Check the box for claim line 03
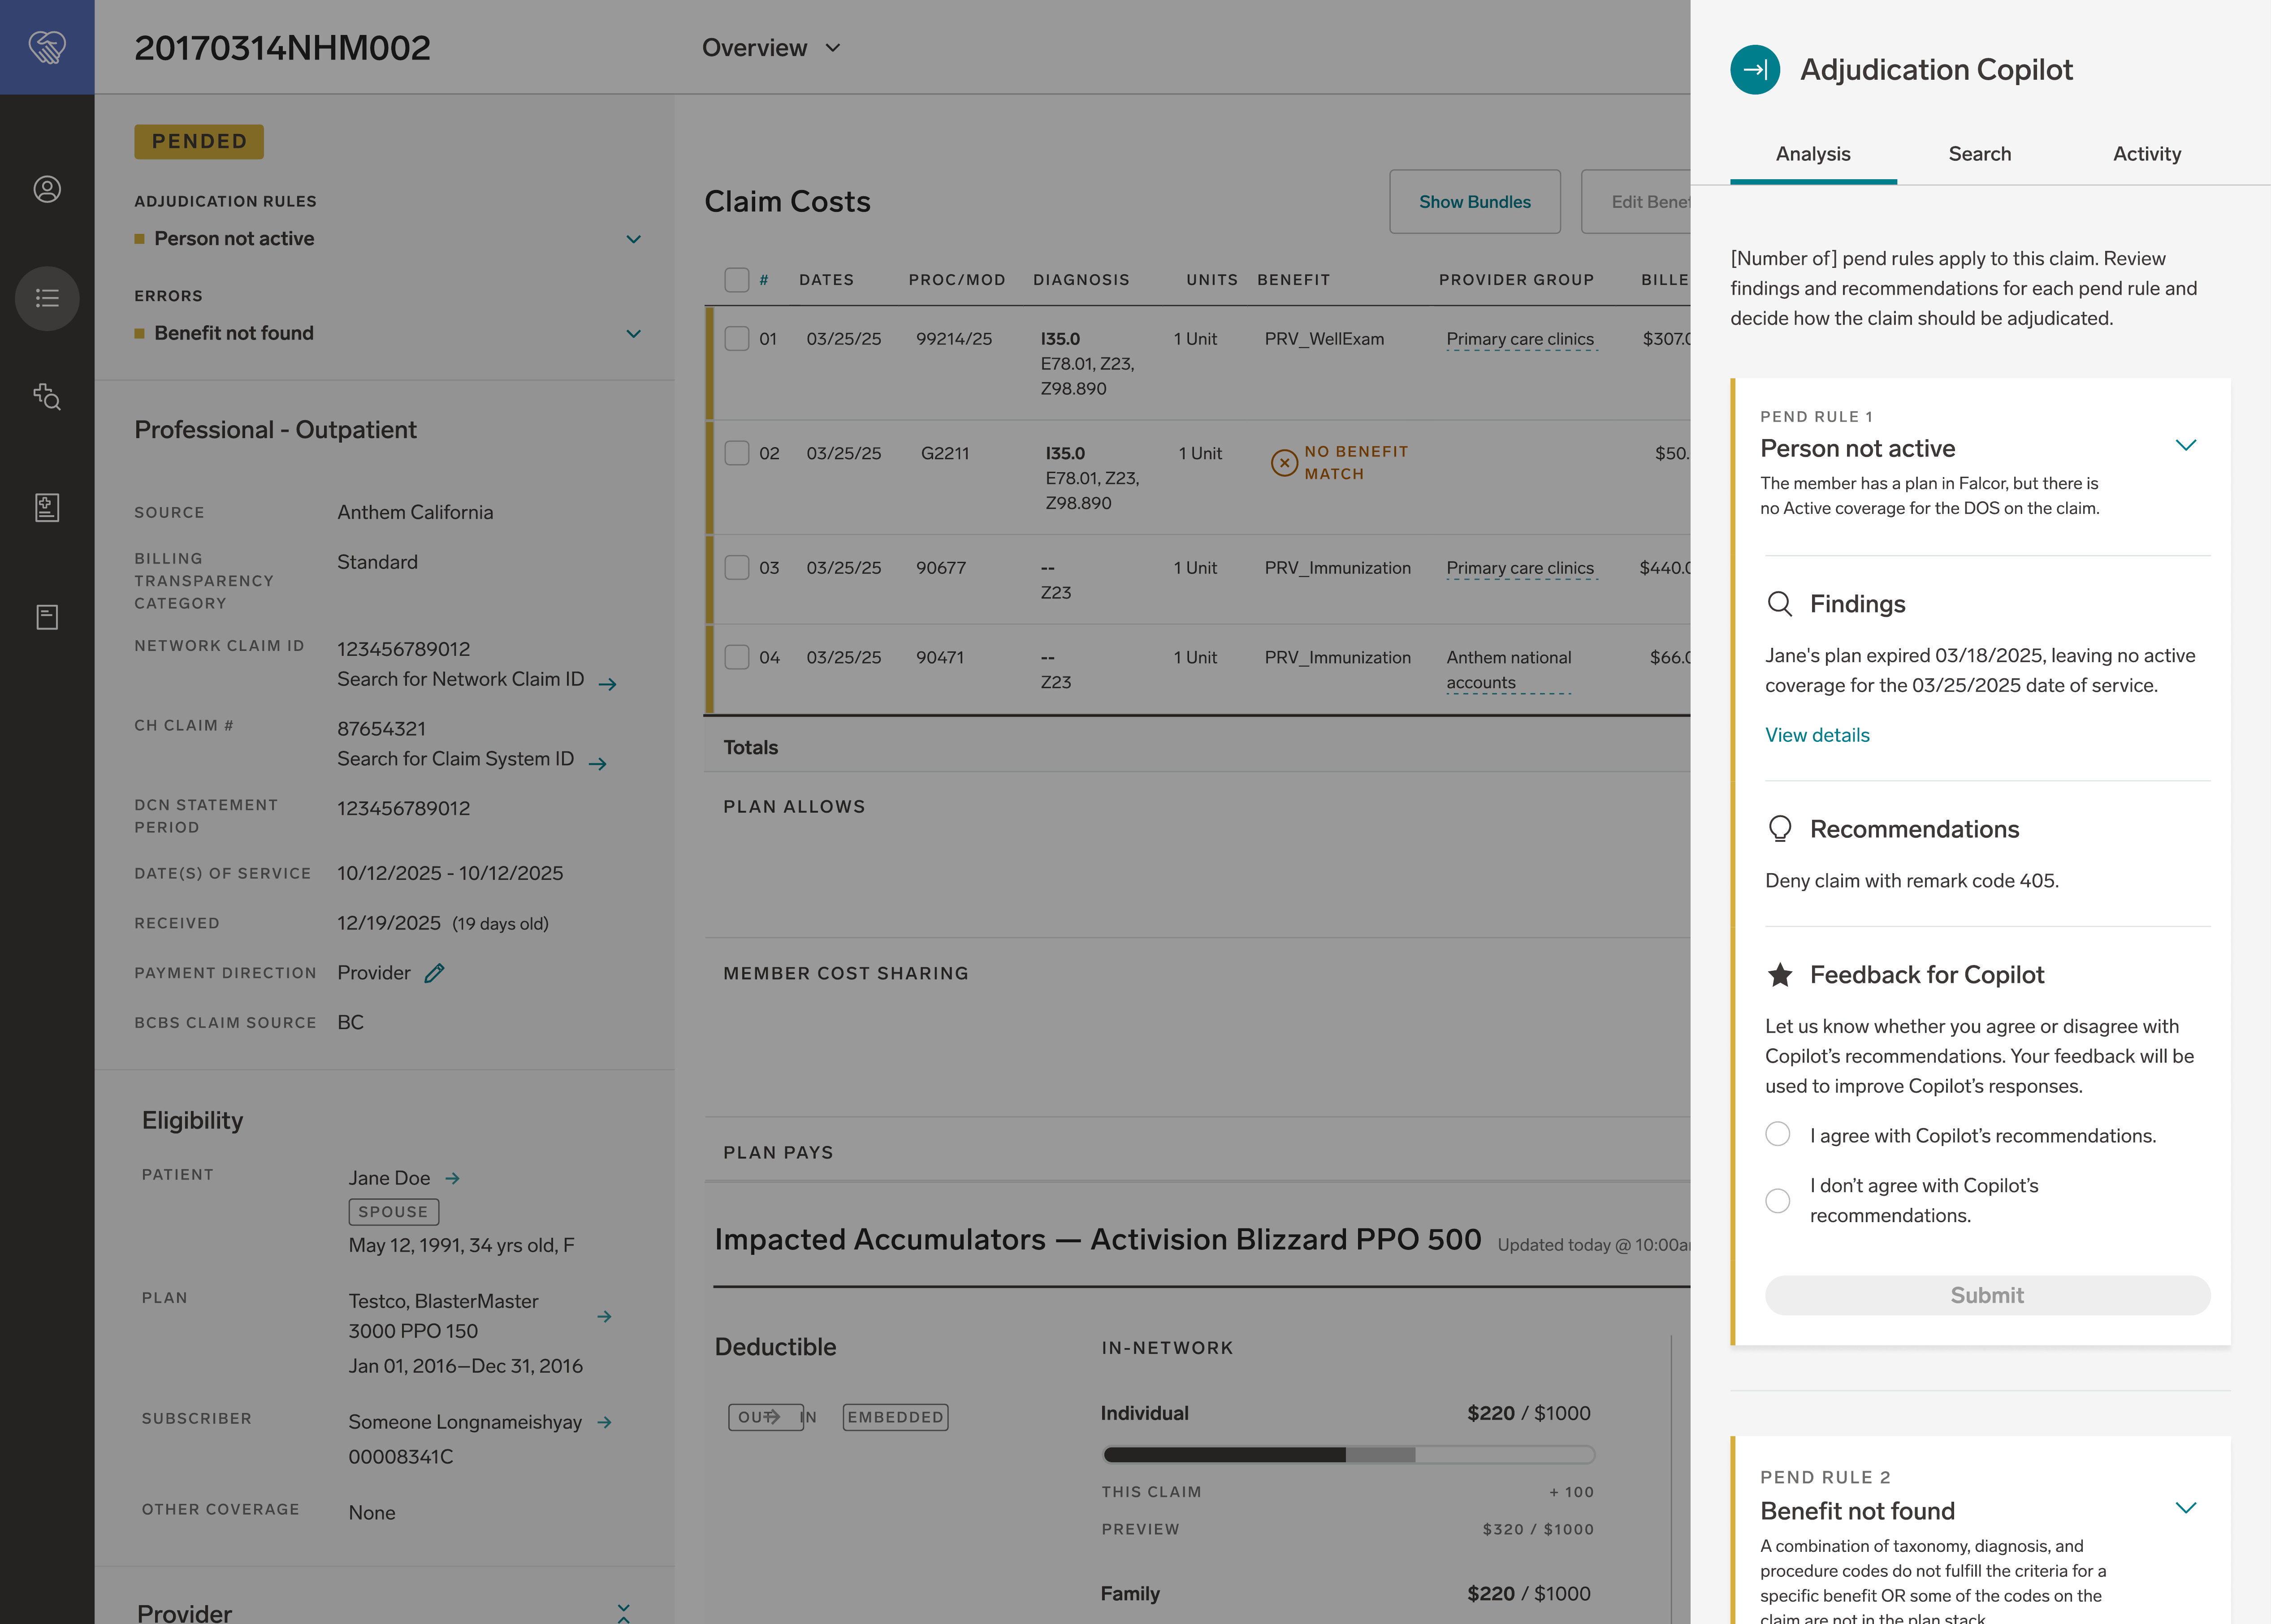The height and width of the screenshot is (1624, 2271). tap(736, 567)
